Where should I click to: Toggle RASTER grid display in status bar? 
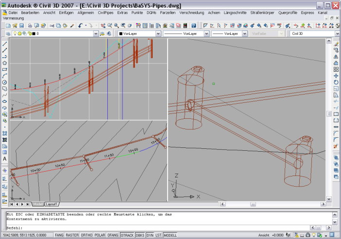click(x=72, y=235)
